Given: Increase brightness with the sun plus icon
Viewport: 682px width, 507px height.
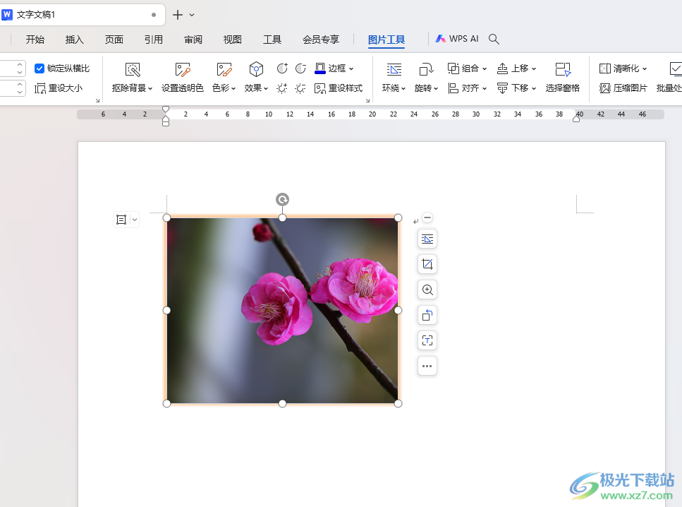Looking at the screenshot, I should click(x=282, y=88).
